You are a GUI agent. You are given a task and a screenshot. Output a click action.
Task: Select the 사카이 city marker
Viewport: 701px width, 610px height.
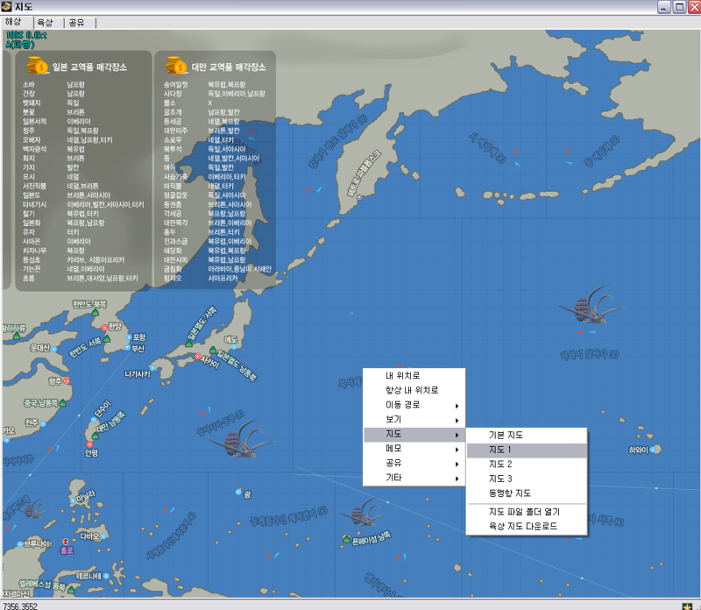coord(198,357)
